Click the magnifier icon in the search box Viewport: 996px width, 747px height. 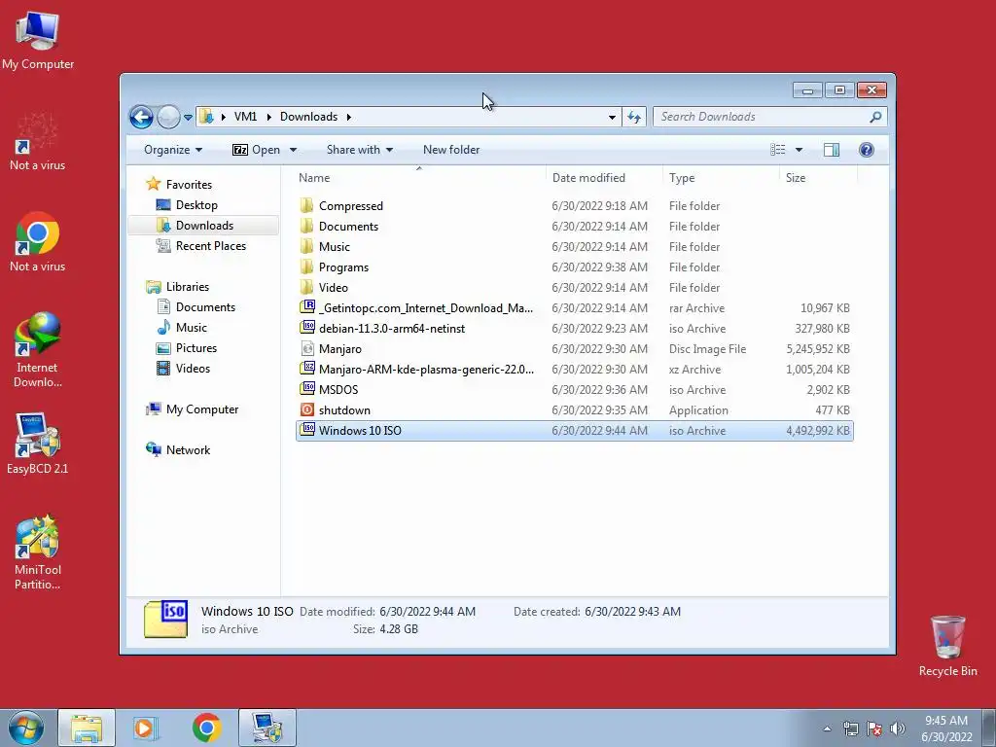[x=876, y=117]
